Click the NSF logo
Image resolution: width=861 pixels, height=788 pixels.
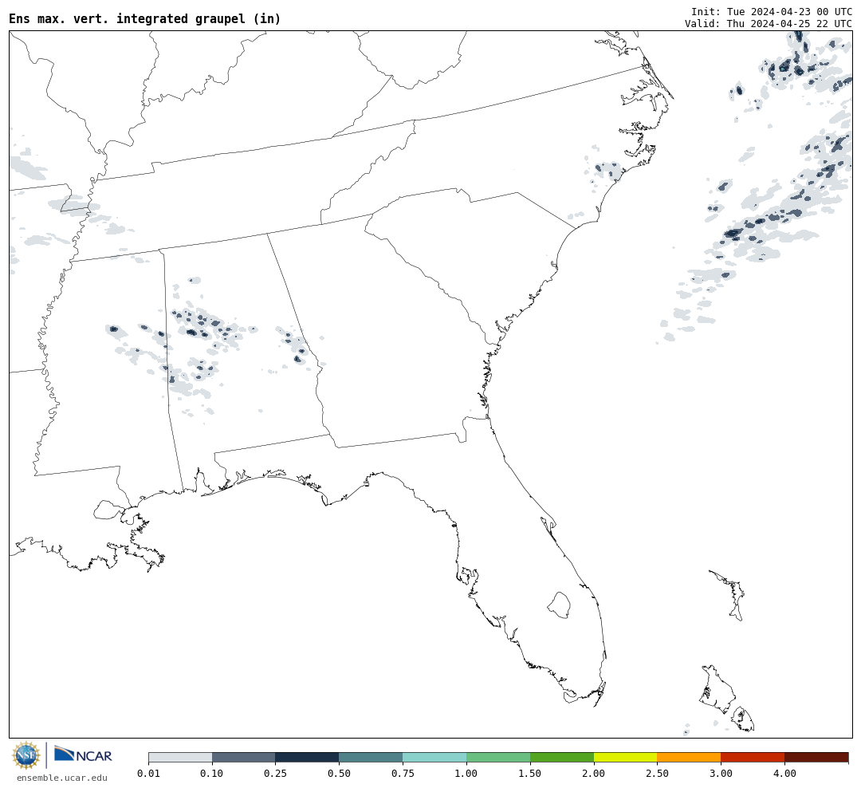coord(26,755)
